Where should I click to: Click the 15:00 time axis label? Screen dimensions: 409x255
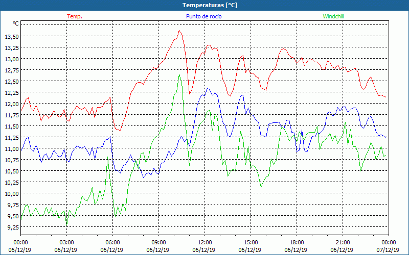pos(251,243)
